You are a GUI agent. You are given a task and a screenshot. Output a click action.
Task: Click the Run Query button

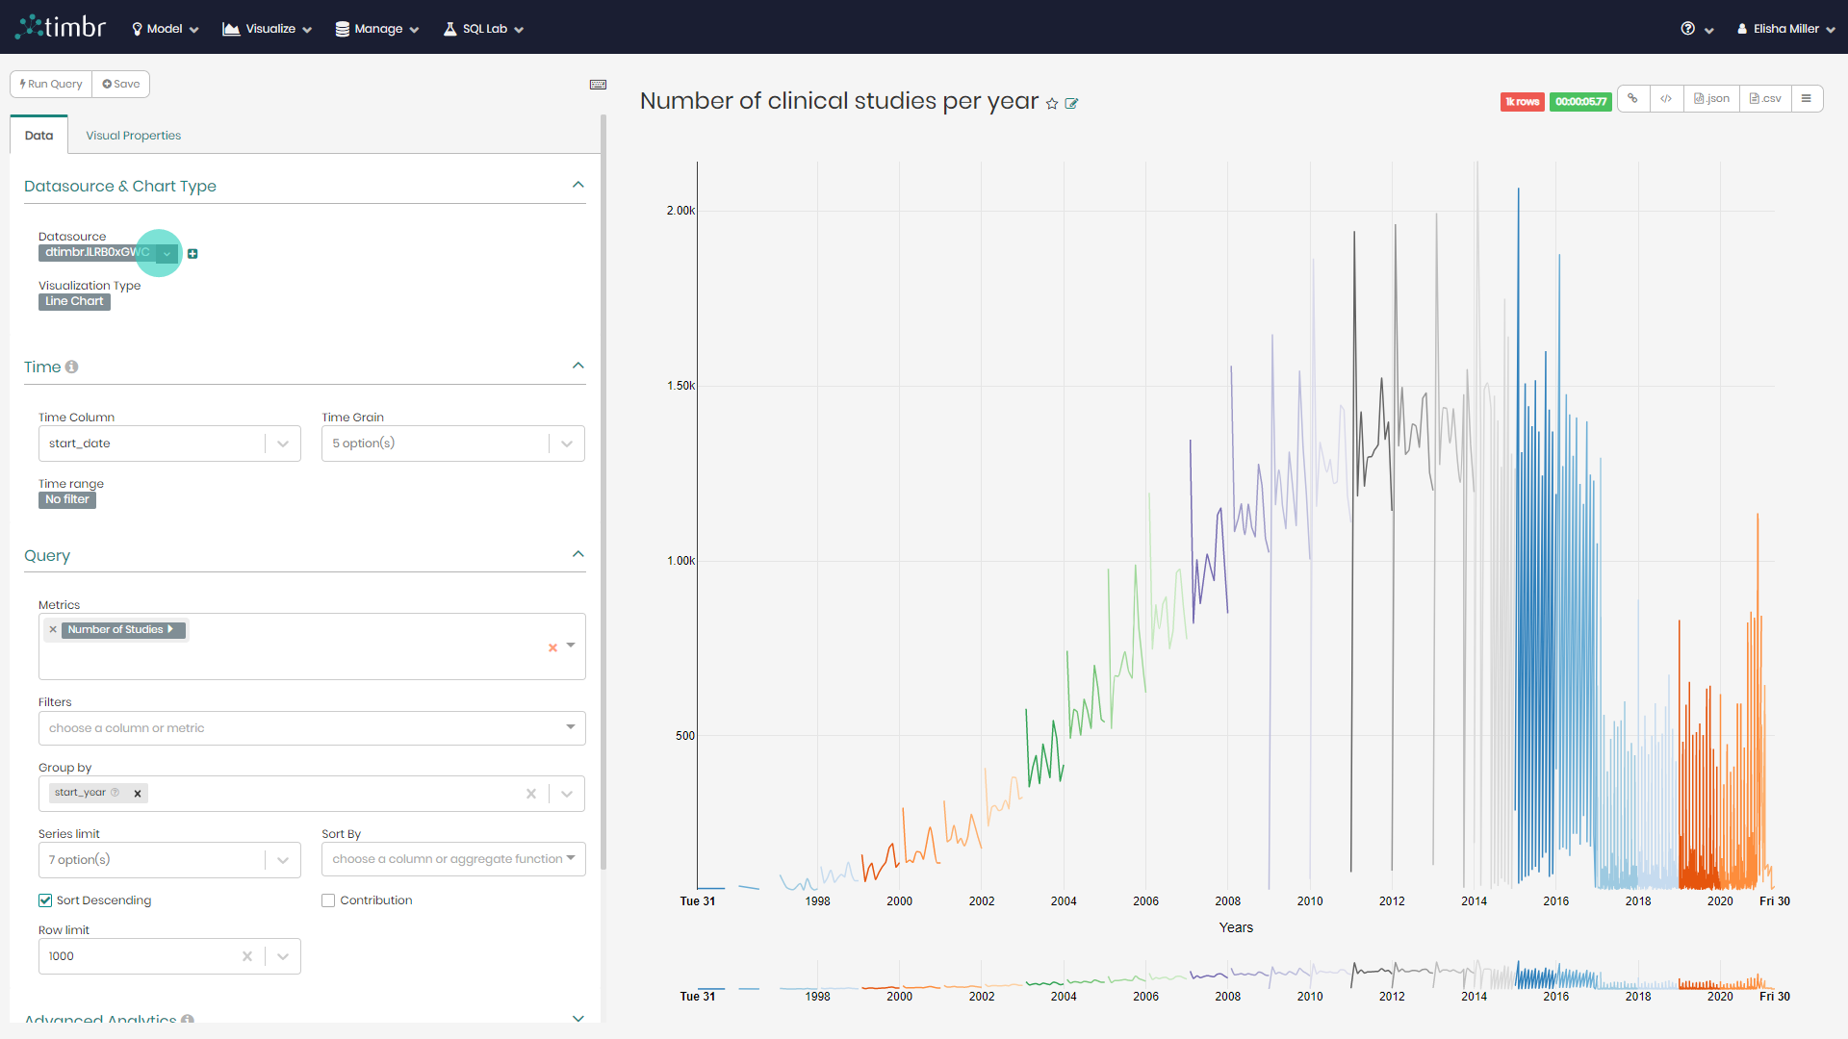click(51, 83)
